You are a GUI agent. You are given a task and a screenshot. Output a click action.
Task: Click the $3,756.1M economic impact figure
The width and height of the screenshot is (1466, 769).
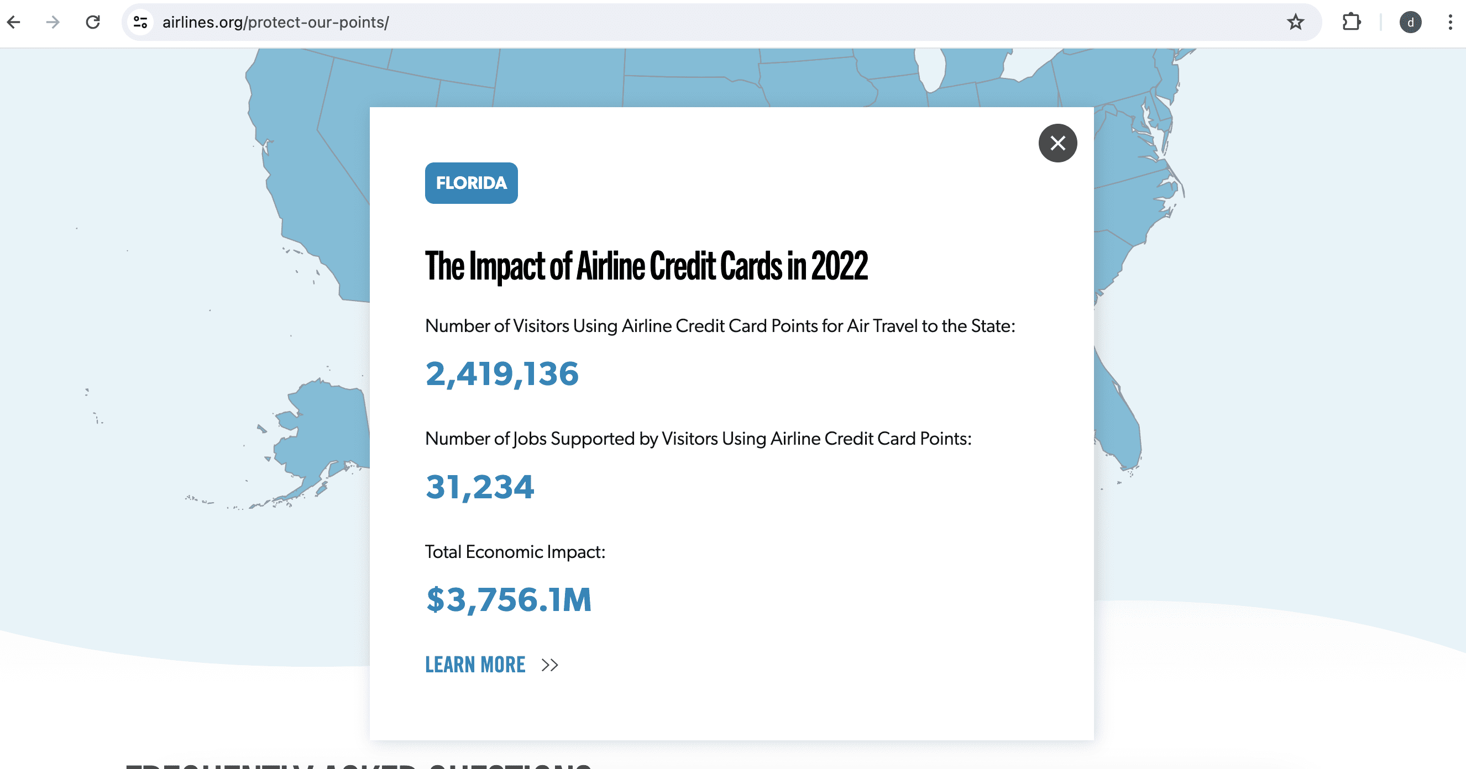tap(509, 599)
